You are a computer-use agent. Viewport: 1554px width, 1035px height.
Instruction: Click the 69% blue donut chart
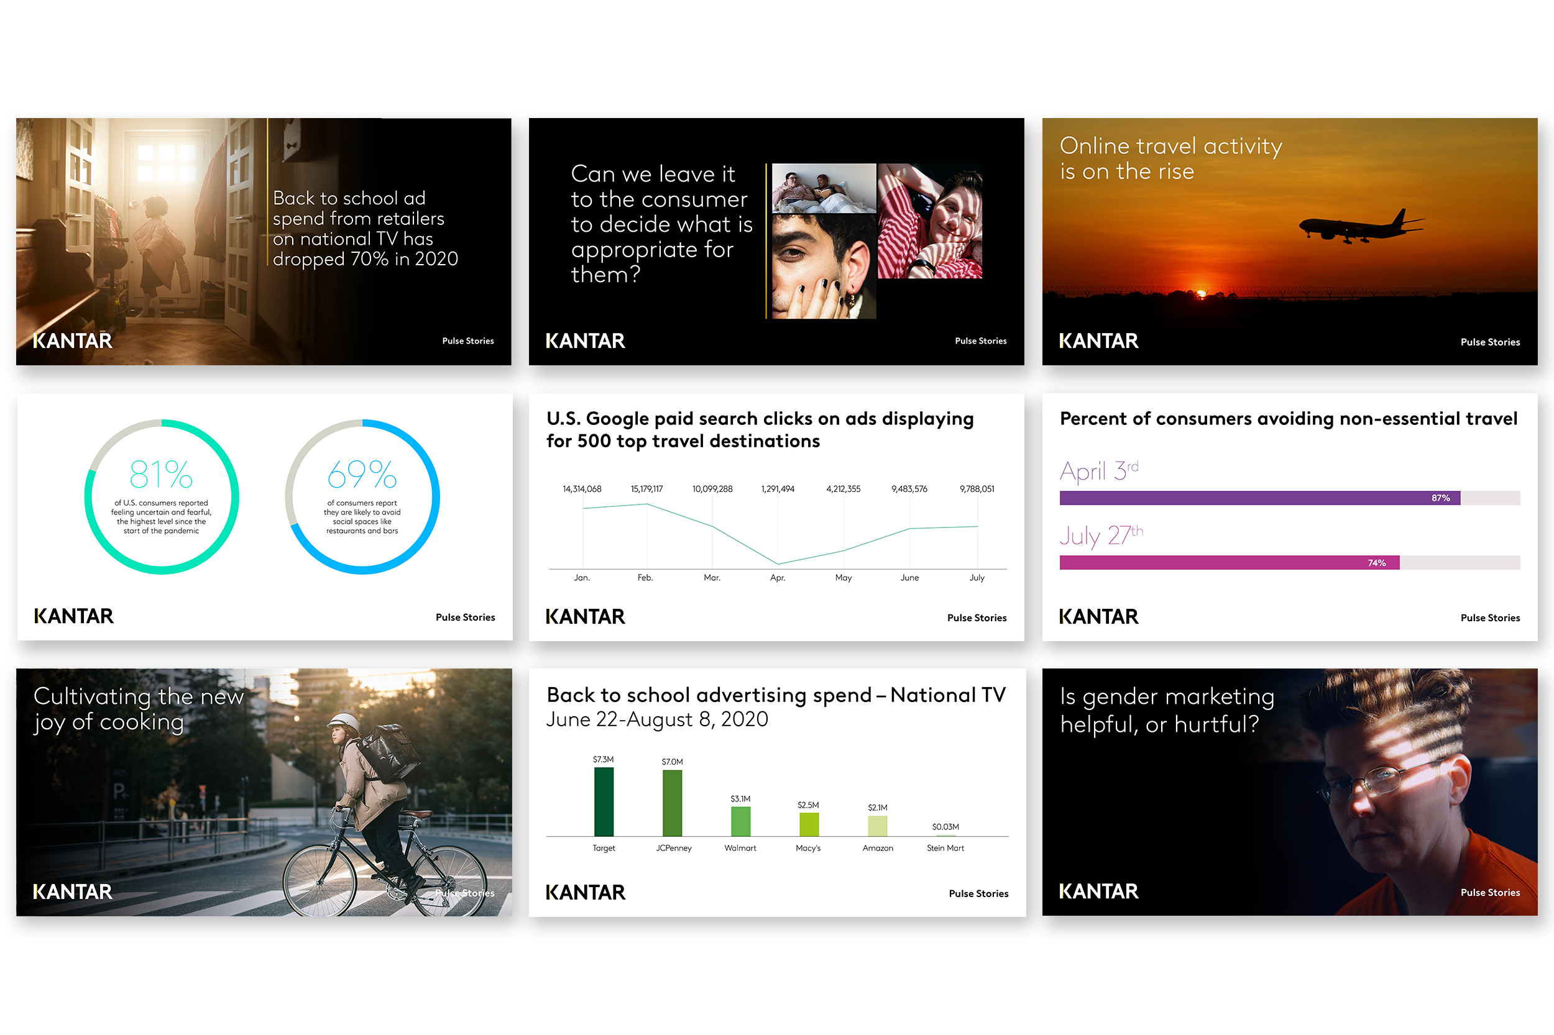[x=362, y=496]
